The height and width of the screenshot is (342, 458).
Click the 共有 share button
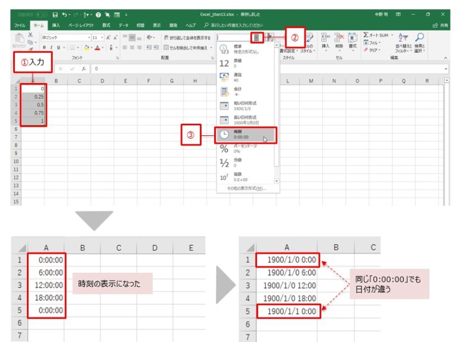[x=440, y=25]
